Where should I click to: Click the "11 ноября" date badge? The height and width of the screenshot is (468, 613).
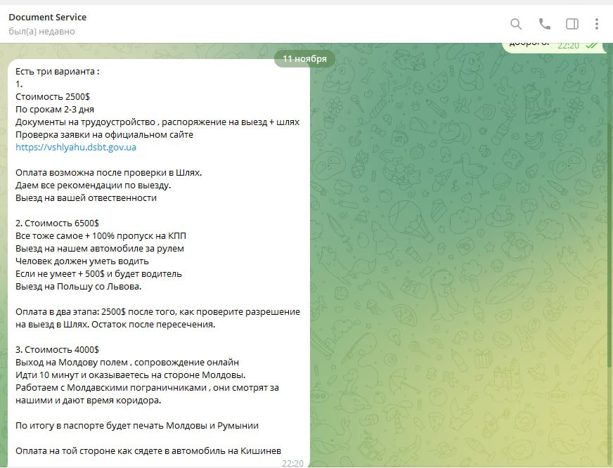click(304, 59)
